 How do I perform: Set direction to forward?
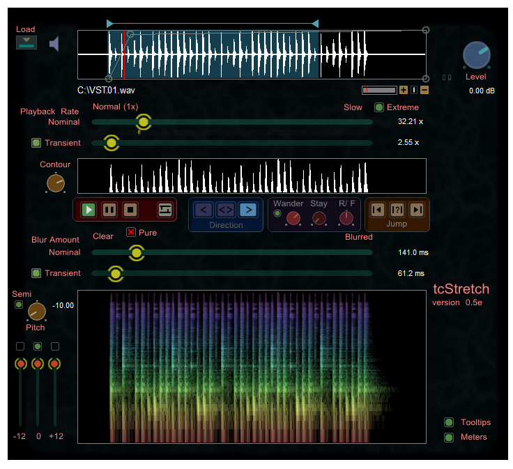[x=248, y=210]
